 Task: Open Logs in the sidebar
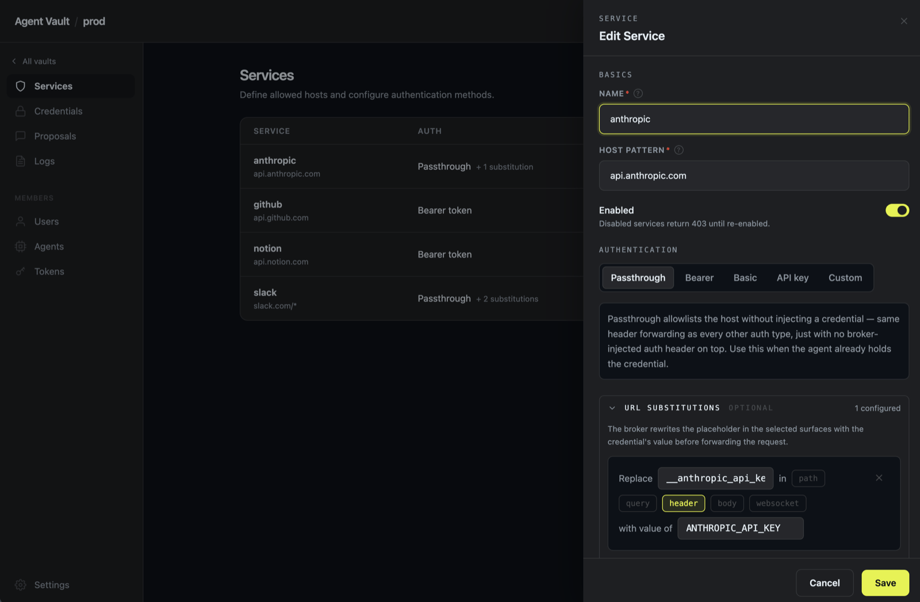tap(71, 161)
